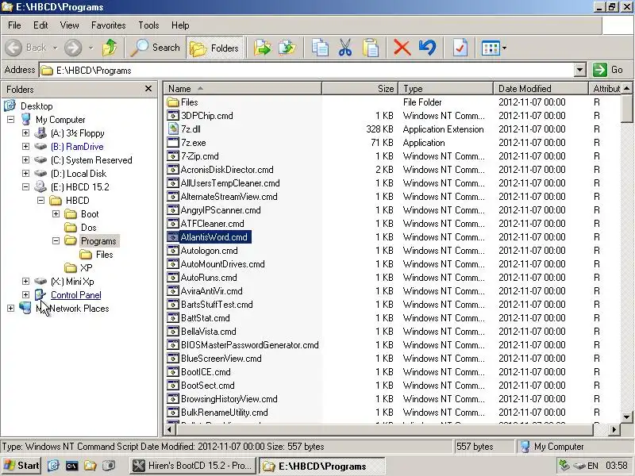Click the Paste clipboard icon
The image size is (635, 476).
click(370, 48)
